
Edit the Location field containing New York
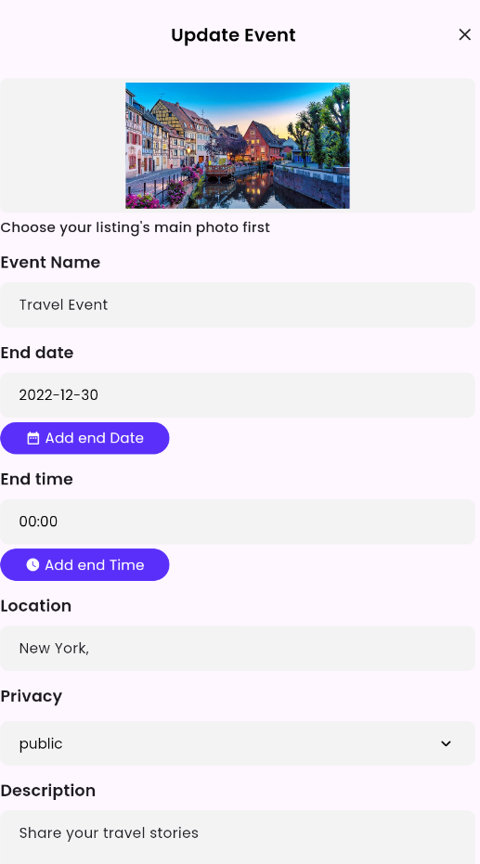(x=238, y=649)
